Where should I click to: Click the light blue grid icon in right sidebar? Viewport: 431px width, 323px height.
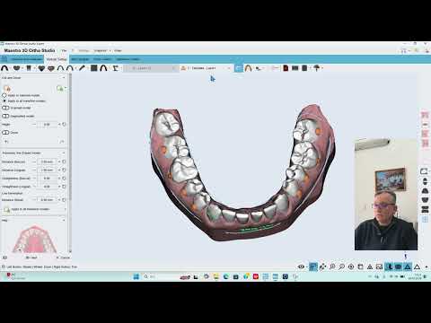tap(425, 219)
